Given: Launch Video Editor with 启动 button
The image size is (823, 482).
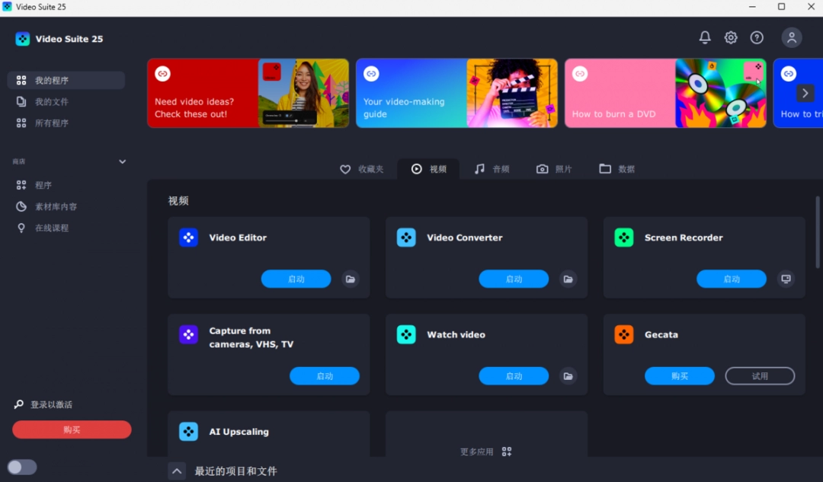Looking at the screenshot, I should tap(296, 279).
